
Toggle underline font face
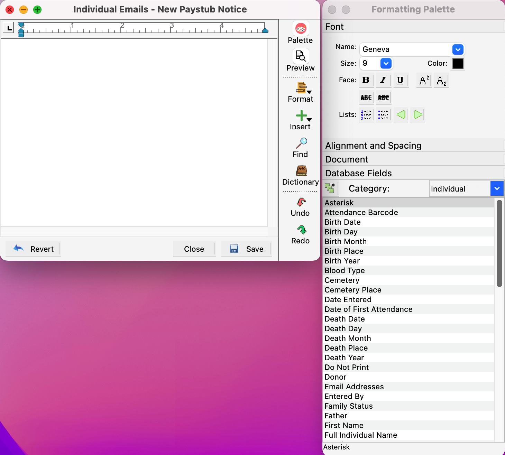point(400,81)
